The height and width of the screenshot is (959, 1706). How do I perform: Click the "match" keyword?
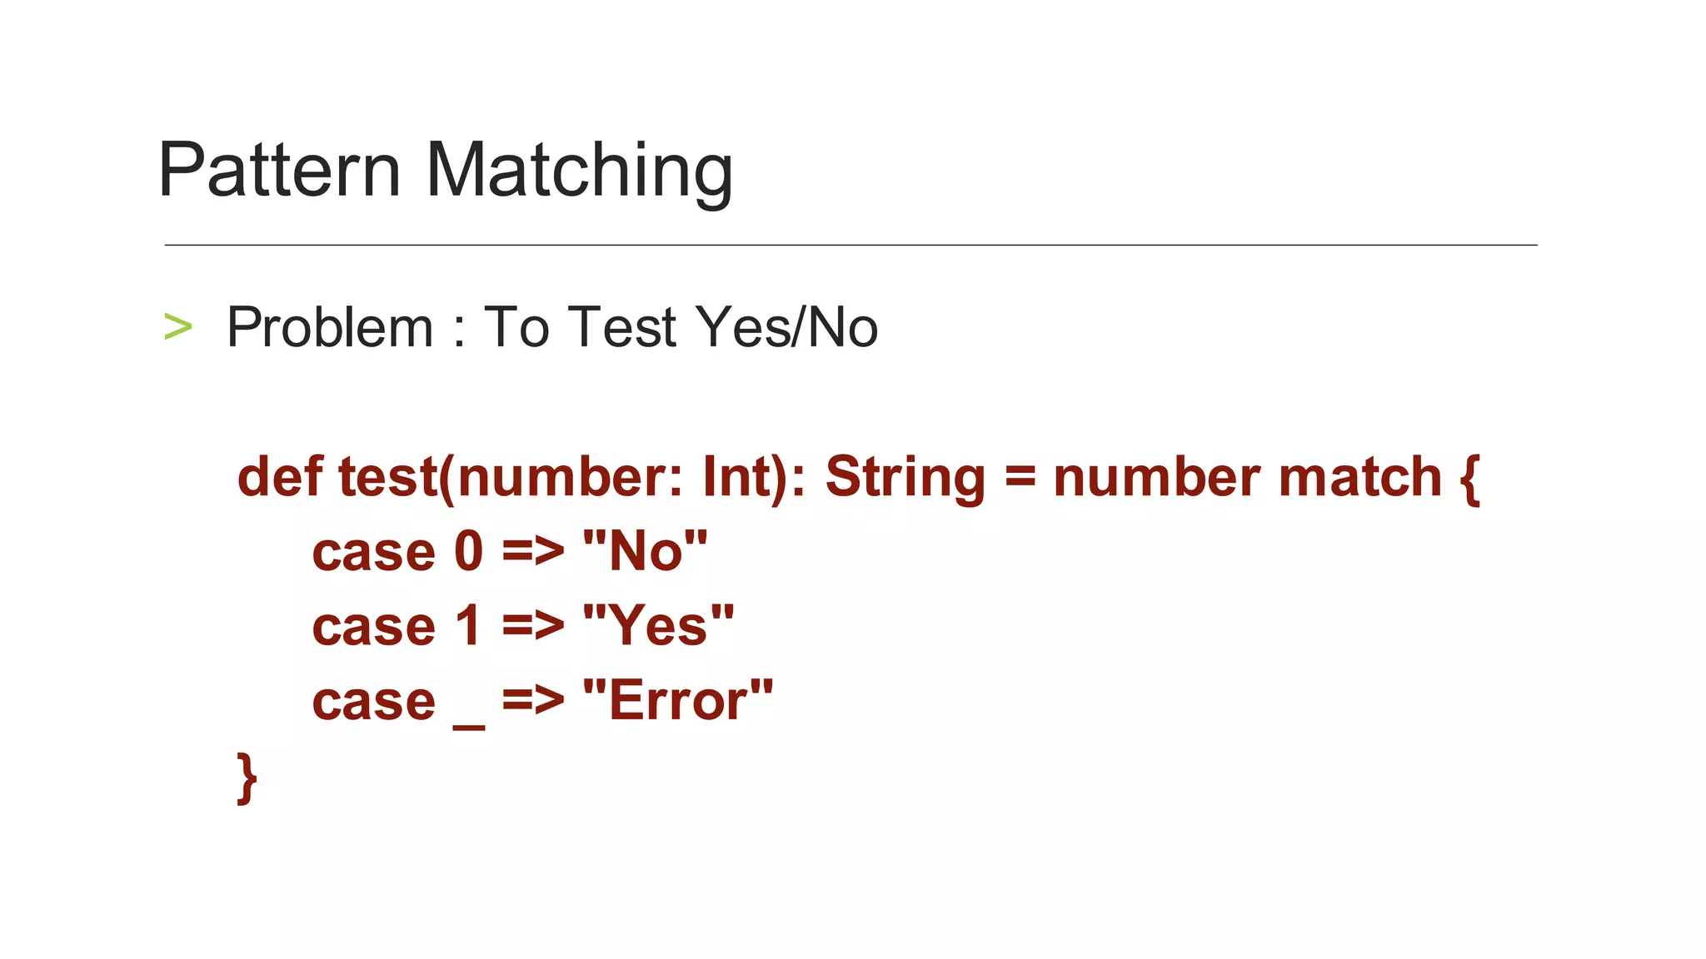[x=1359, y=477]
